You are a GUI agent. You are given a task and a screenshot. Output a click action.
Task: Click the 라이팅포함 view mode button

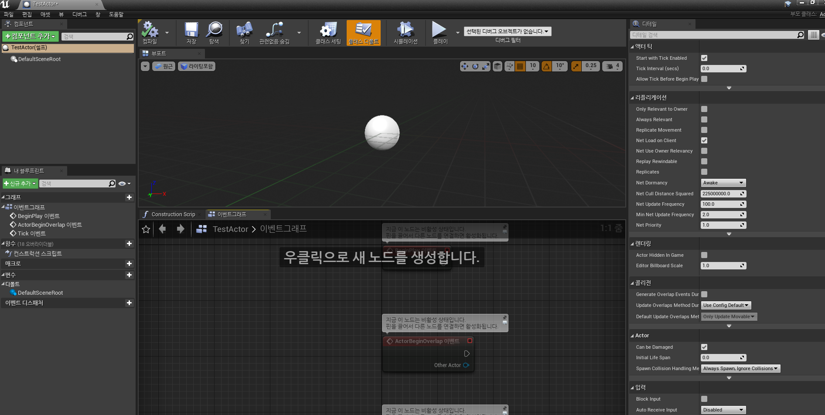(197, 66)
